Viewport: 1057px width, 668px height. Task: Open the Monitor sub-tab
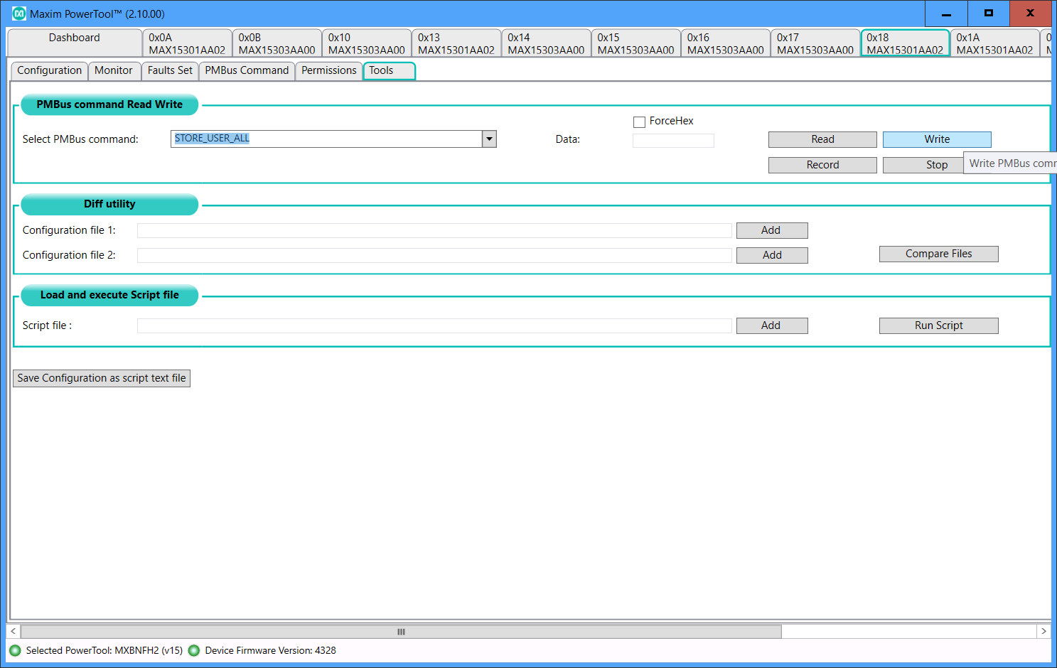[114, 70]
